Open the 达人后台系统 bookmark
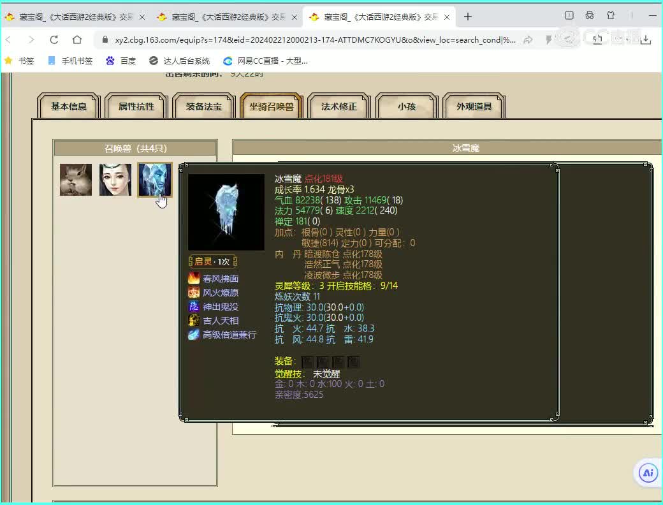The image size is (663, 505). [x=179, y=61]
